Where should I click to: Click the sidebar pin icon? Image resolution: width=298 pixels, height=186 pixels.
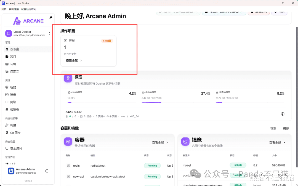[x=51, y=17]
